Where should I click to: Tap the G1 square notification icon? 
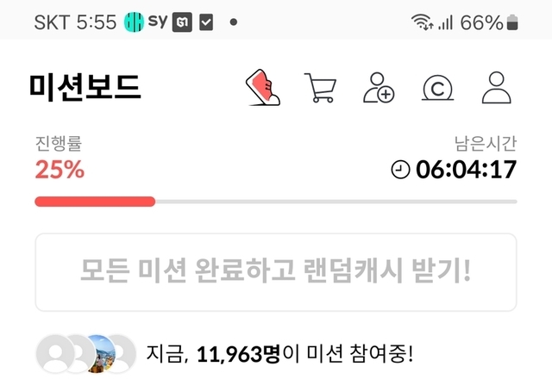(182, 22)
